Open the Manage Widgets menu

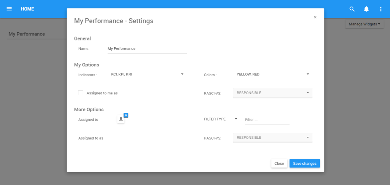(364, 24)
